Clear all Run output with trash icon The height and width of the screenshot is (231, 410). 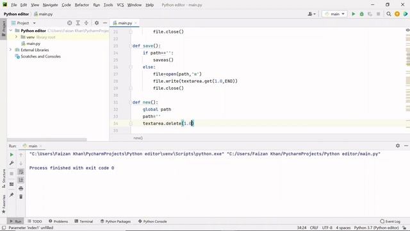21,196
